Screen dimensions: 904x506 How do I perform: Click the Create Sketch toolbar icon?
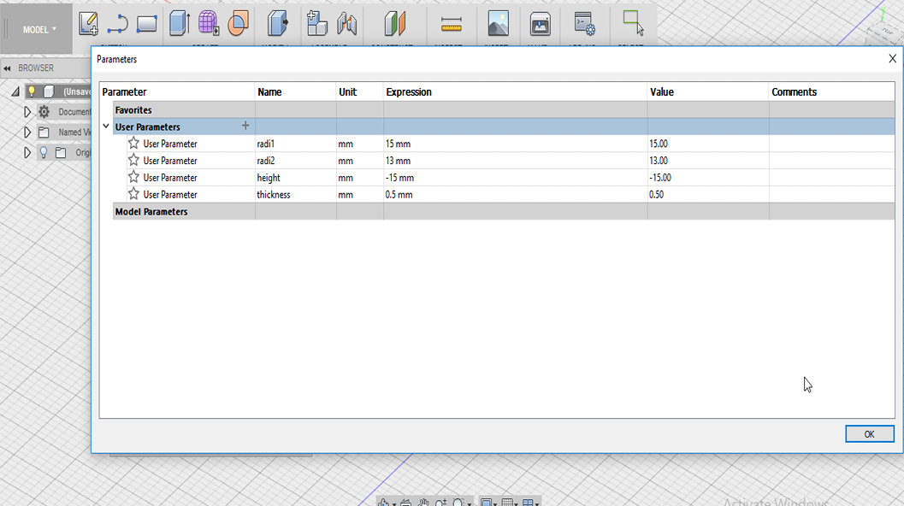pos(88,24)
